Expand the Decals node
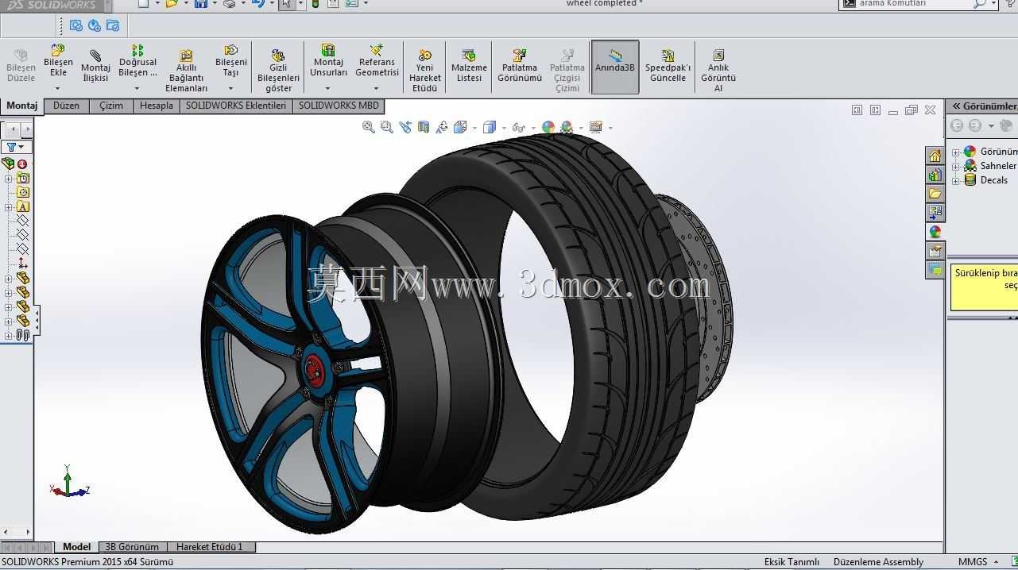The image size is (1018, 570). [x=956, y=181]
